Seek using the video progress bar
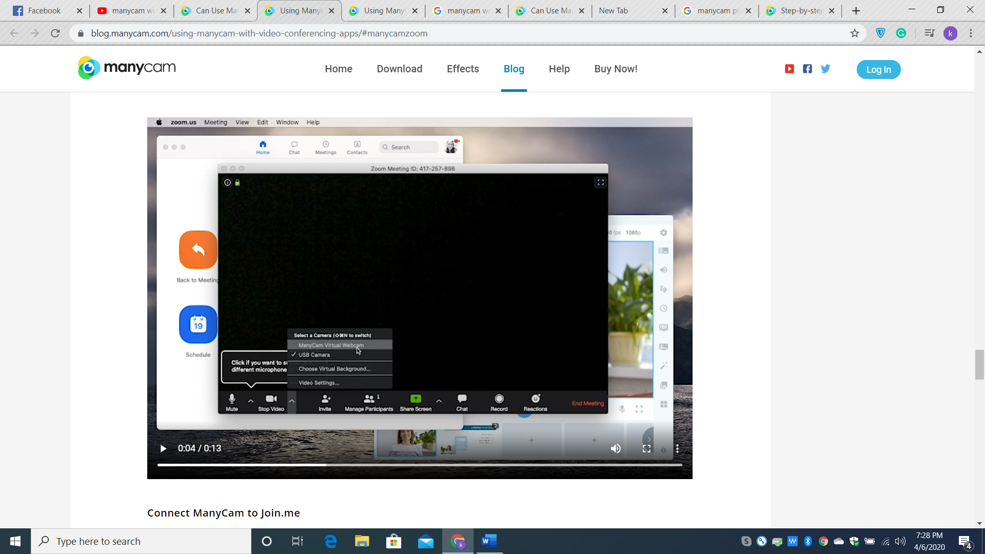 click(420, 465)
